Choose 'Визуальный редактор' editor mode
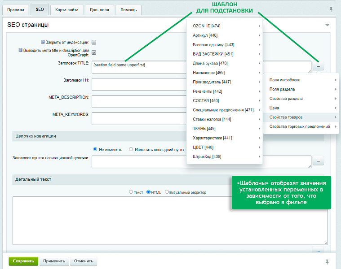341x269 pixels. click(x=167, y=192)
